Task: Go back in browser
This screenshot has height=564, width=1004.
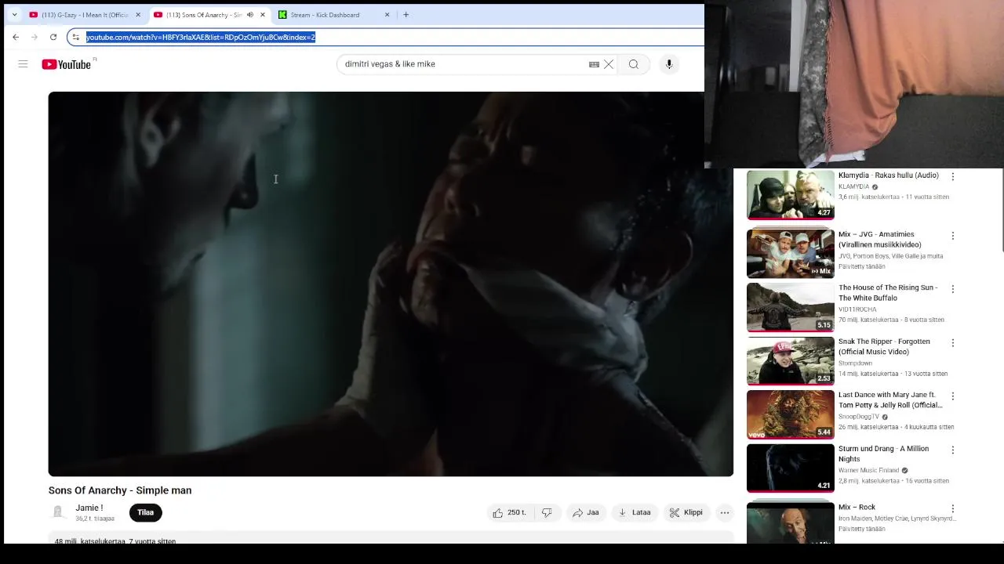Action: click(16, 37)
